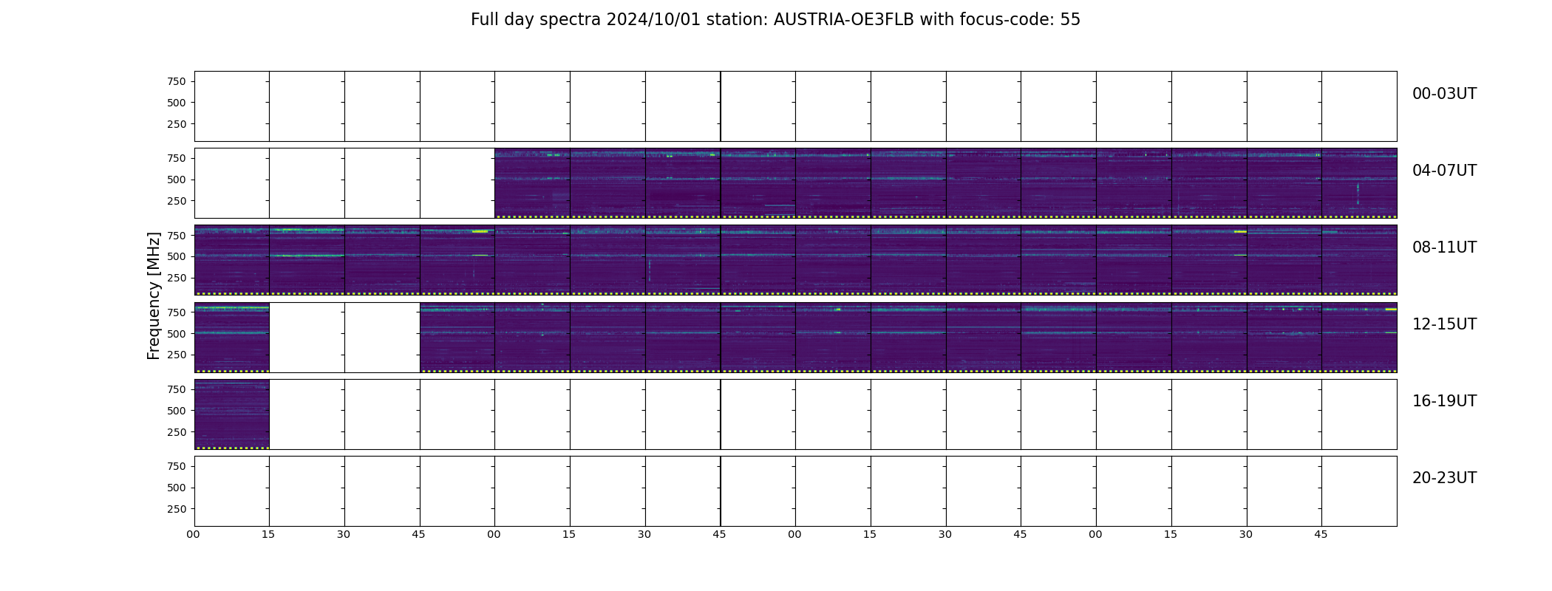The height and width of the screenshot is (591, 1552).
Task: Click the 750 tick in the 12-15UT row
Action: 177,312
